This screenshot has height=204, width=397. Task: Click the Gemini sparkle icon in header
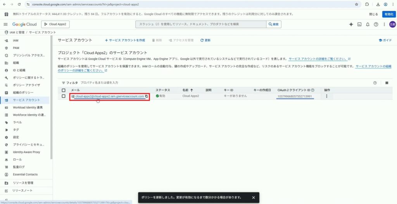point(351,24)
